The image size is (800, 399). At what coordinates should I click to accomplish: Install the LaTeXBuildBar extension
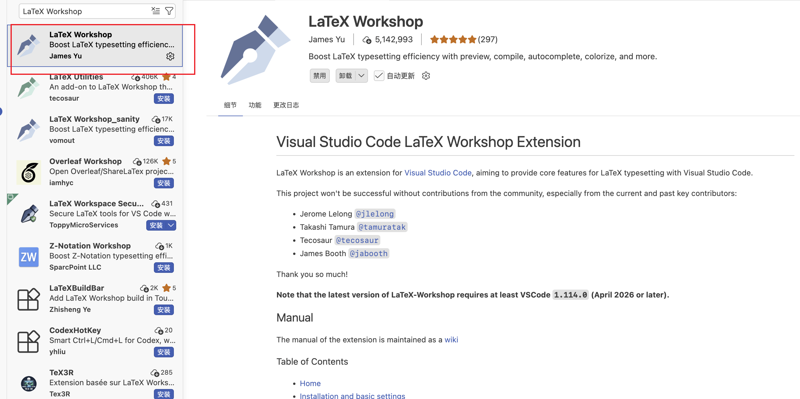tap(164, 310)
